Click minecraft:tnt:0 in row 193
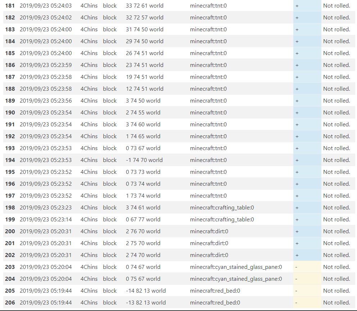 click(x=208, y=148)
